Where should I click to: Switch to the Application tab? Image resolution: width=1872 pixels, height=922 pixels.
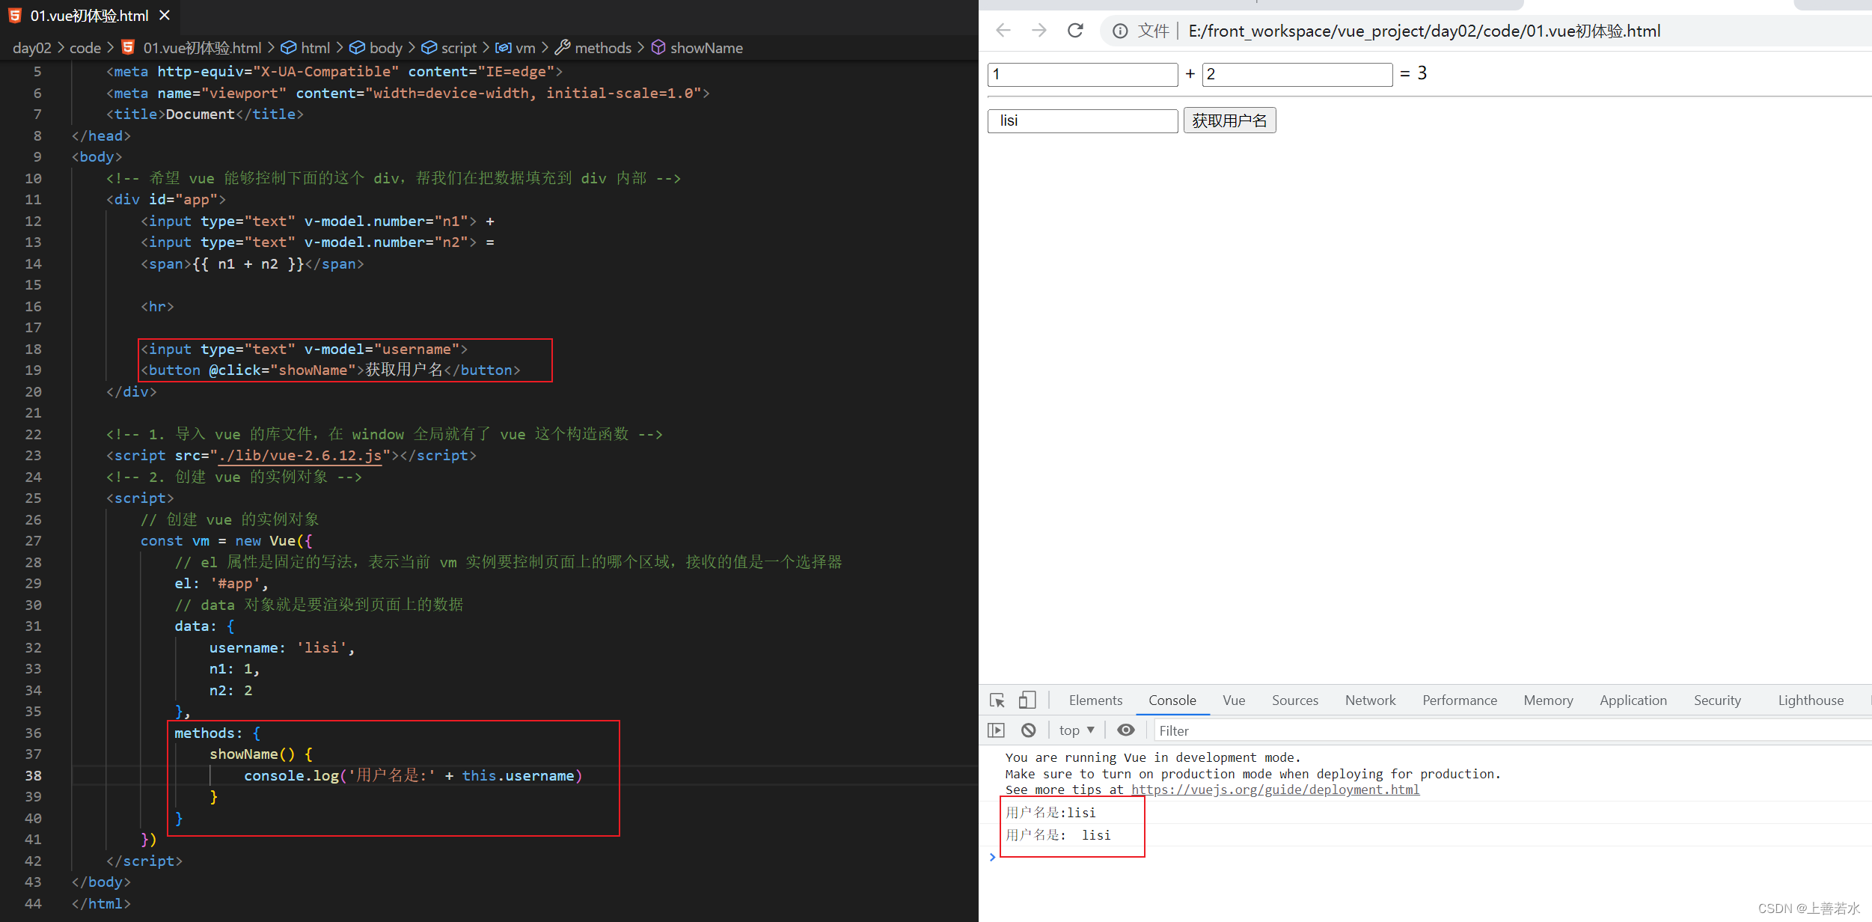click(x=1633, y=700)
